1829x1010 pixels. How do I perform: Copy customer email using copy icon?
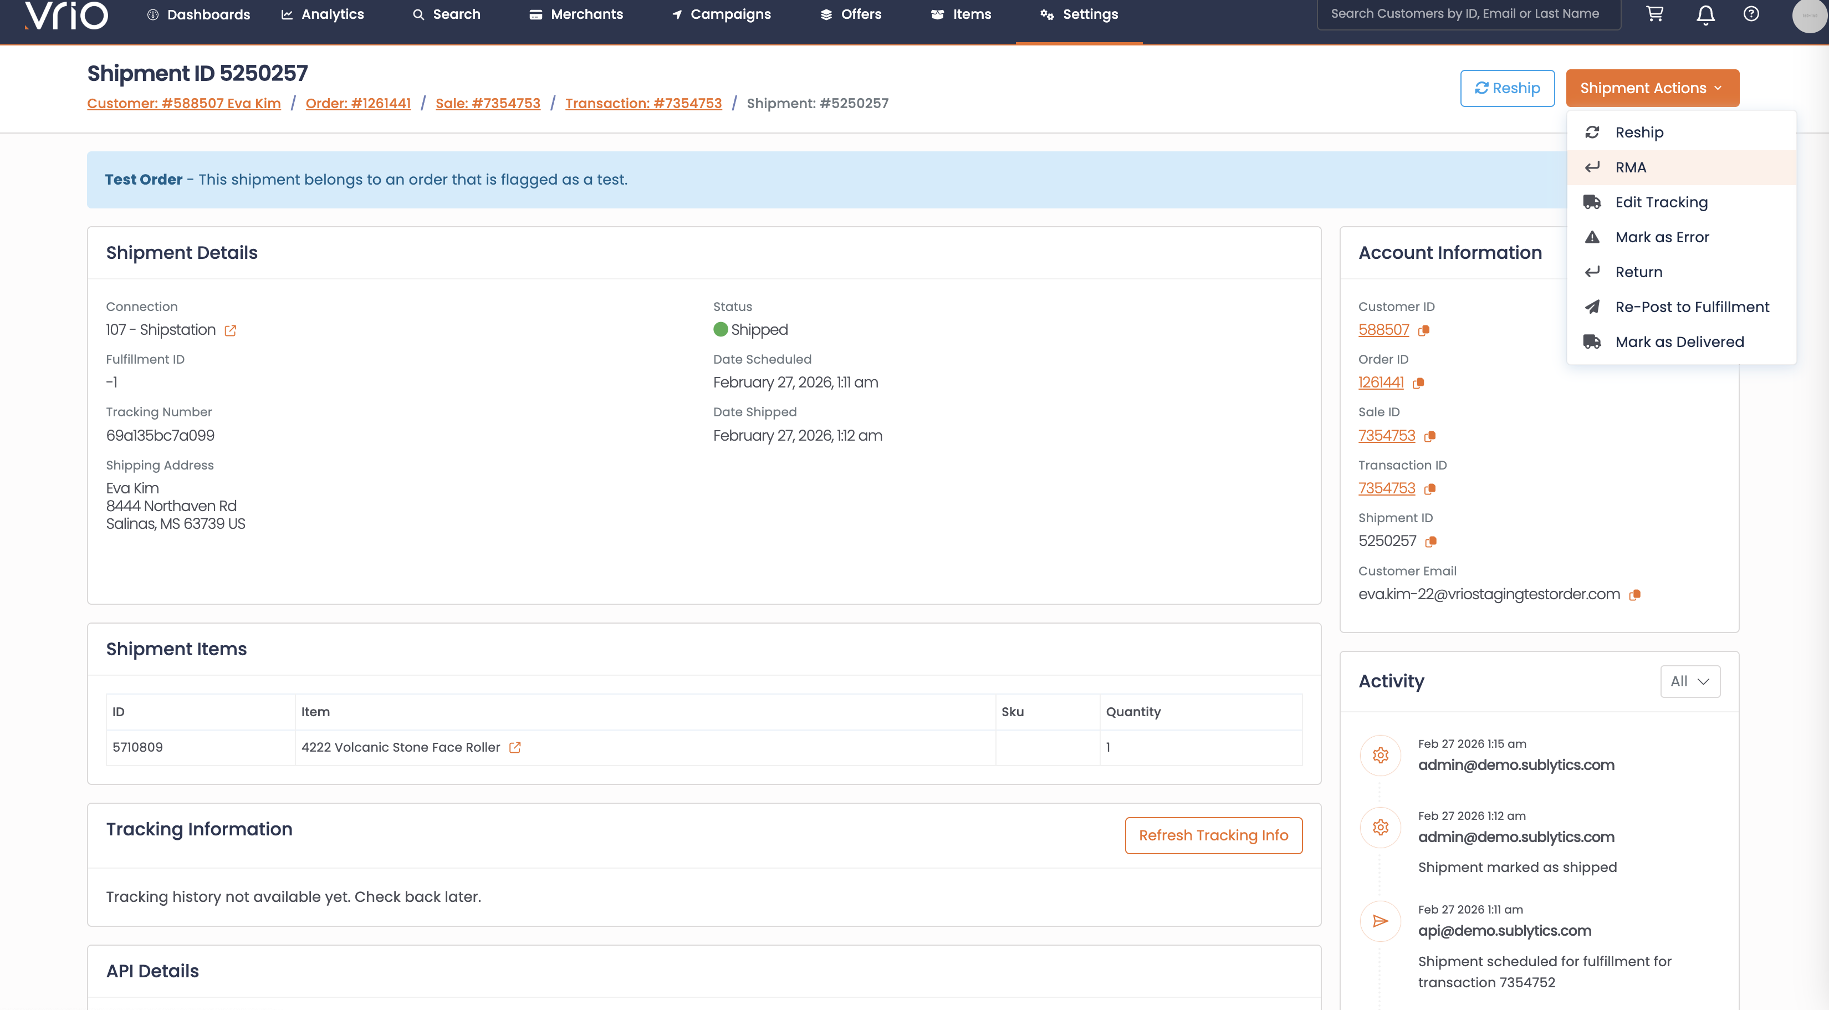(1634, 595)
